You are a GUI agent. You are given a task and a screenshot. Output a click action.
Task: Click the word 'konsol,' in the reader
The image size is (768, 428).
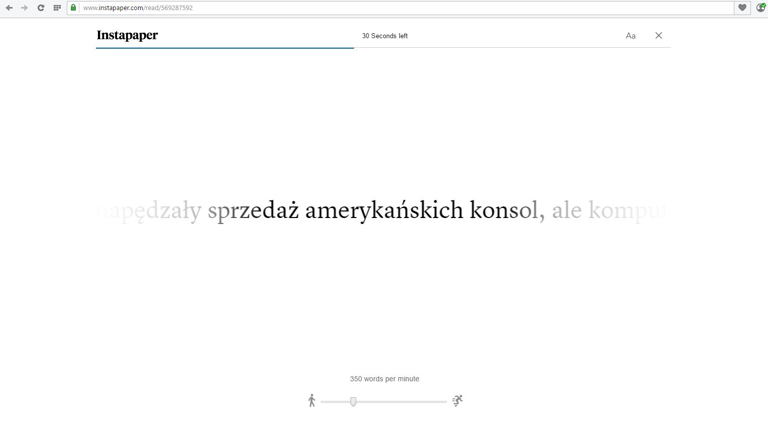coord(507,210)
